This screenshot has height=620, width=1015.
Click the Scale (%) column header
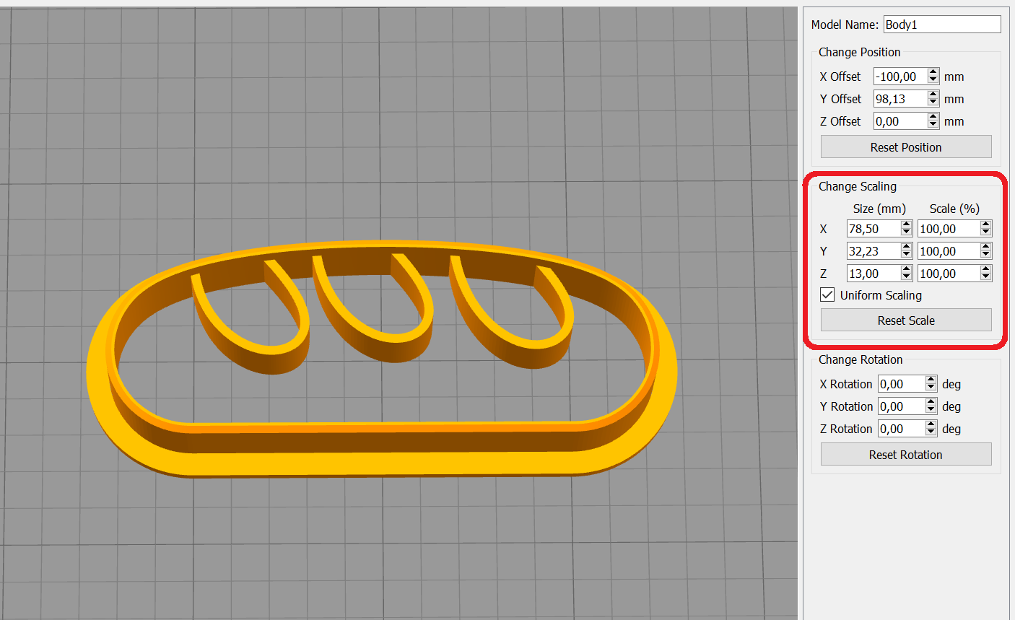tap(954, 209)
